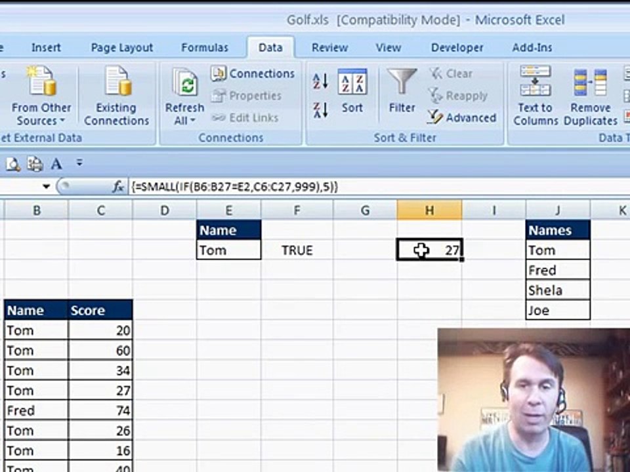Click Quick Print icon in toolbar
This screenshot has height=472, width=630.
pos(35,164)
